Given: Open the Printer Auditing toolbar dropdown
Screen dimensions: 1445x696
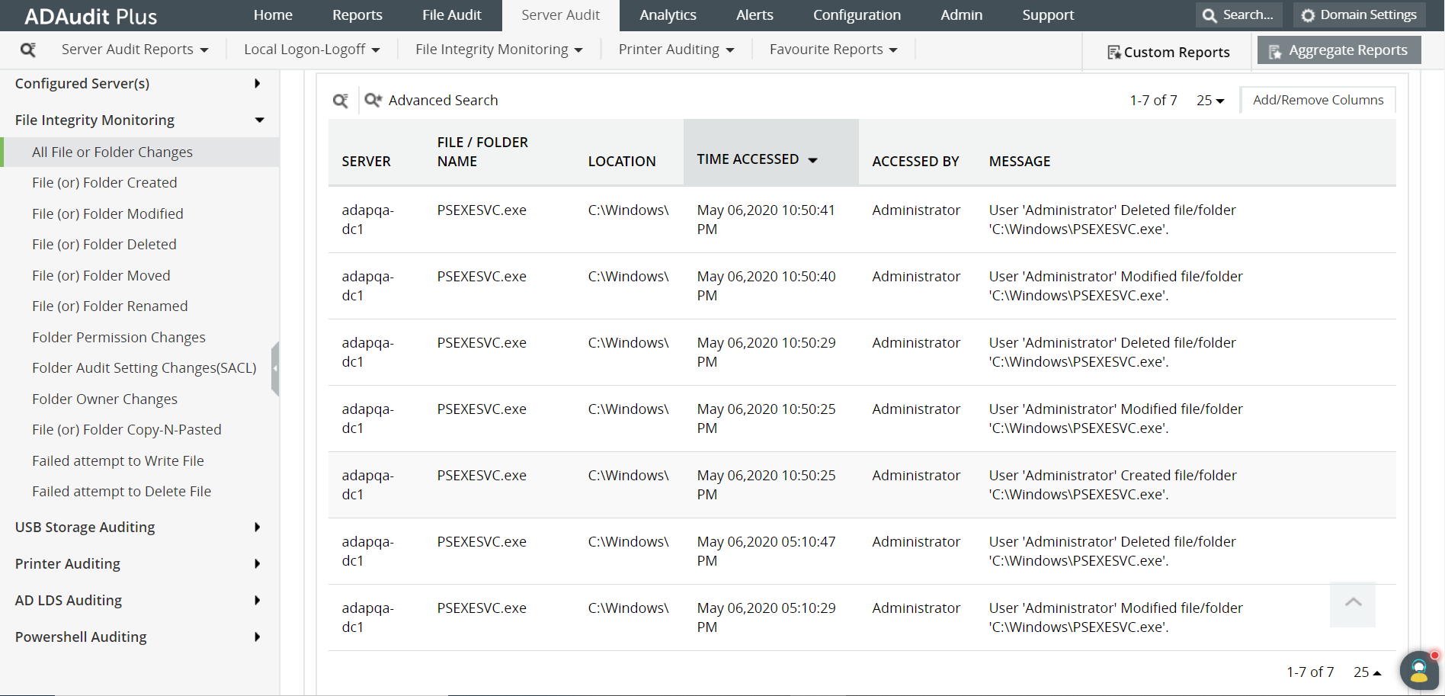Looking at the screenshot, I should click(676, 50).
